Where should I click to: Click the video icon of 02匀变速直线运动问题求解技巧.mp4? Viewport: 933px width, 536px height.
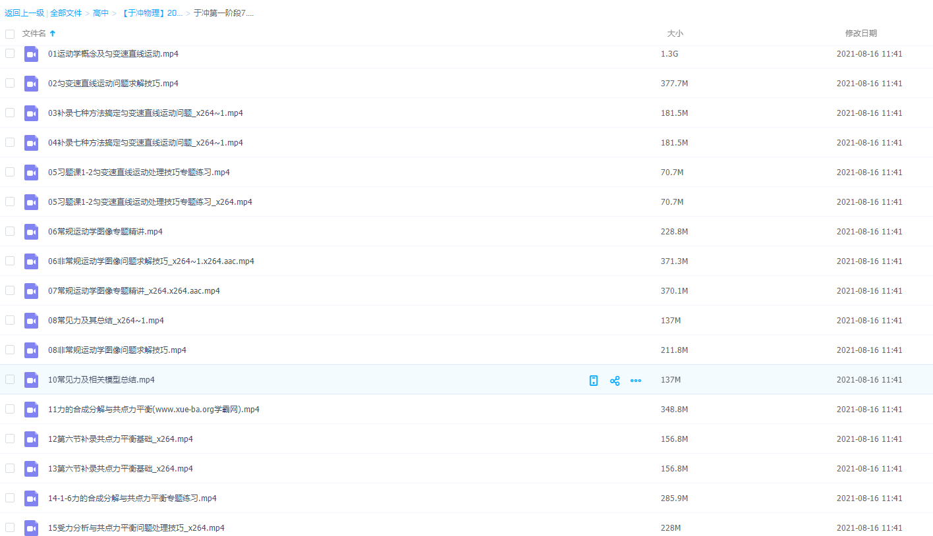(32, 84)
